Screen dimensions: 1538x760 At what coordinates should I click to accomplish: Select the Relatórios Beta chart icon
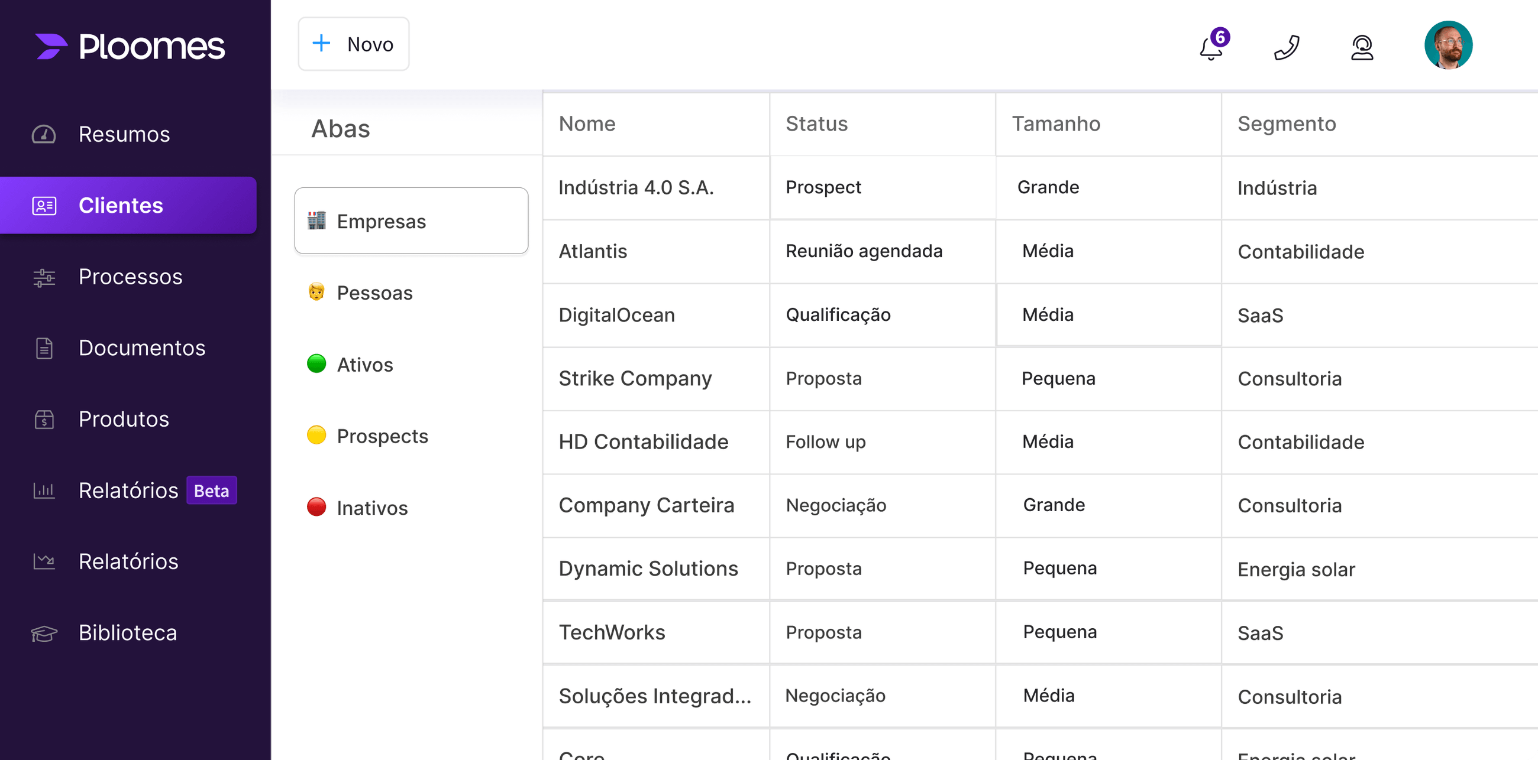[x=43, y=491]
